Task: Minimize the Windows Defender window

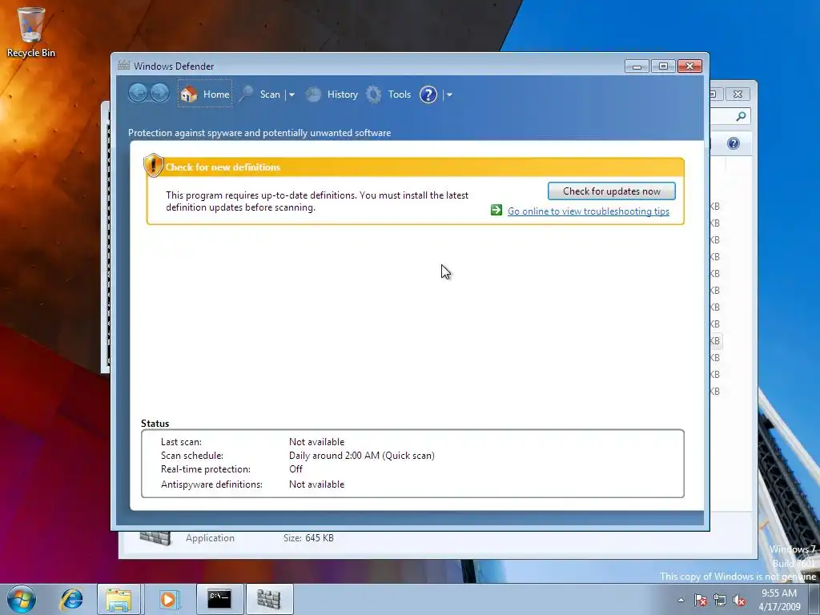Action: 637,66
